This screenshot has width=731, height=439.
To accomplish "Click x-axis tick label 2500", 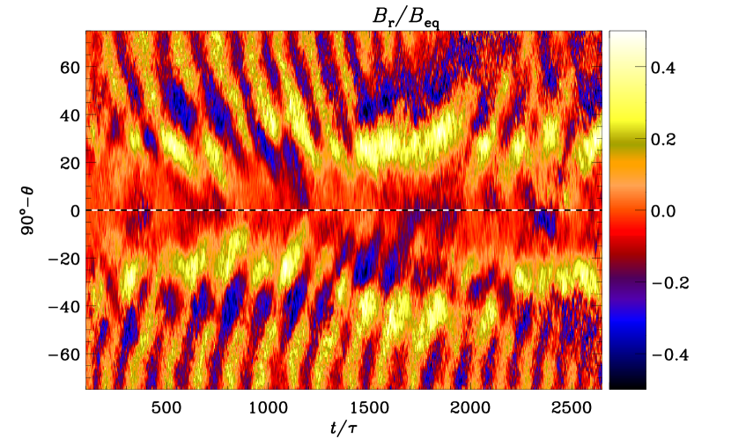I will 571,408.
